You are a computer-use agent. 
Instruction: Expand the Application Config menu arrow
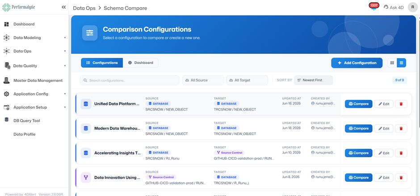tap(65, 94)
